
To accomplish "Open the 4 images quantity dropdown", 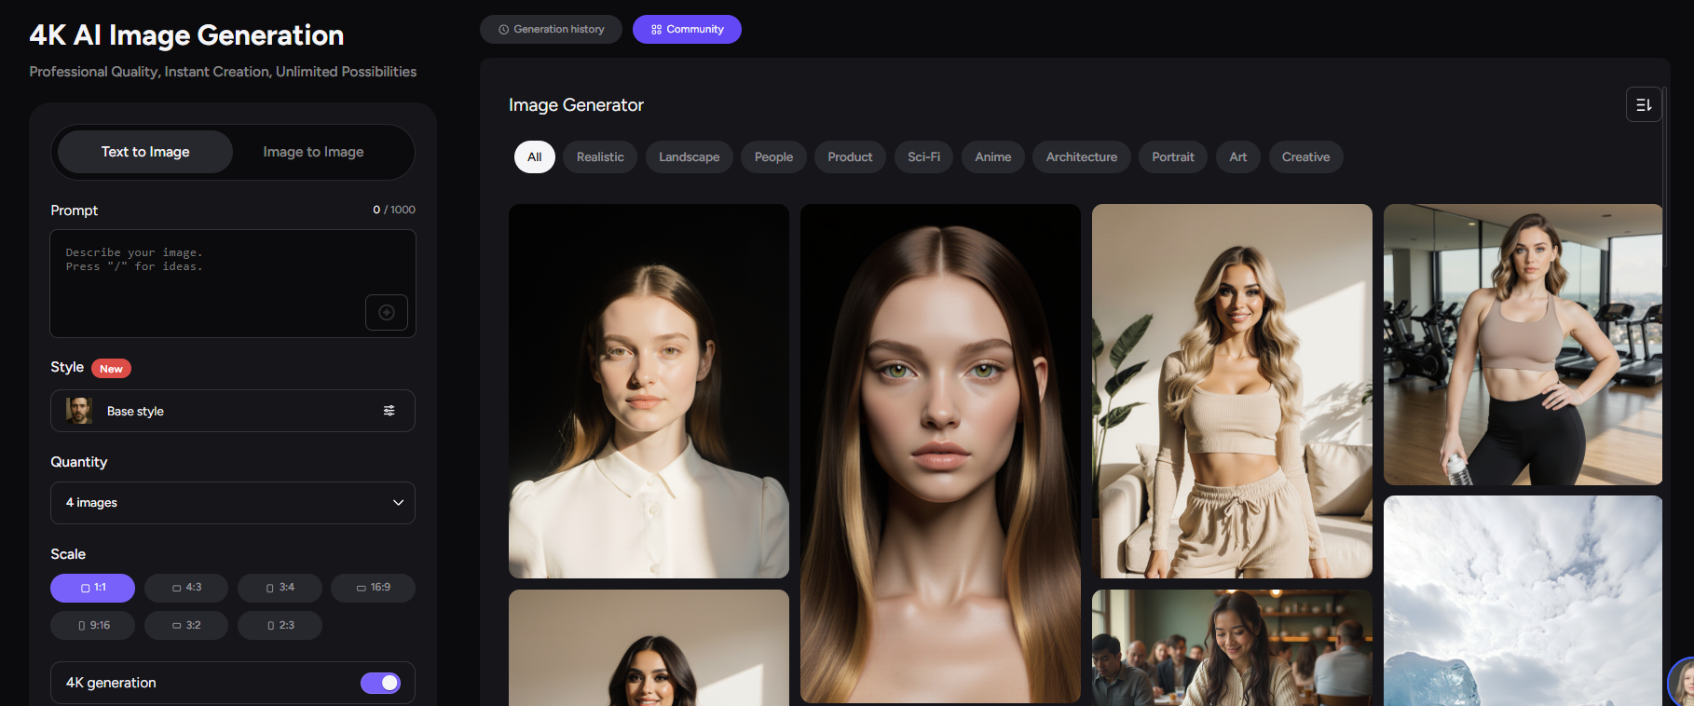I will [x=233, y=503].
